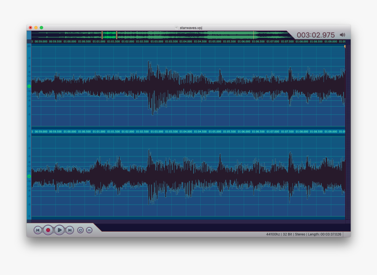This screenshot has width=377, height=275.
Task: Click 01:06.500 on the left channel ruler
Action: 258,42
